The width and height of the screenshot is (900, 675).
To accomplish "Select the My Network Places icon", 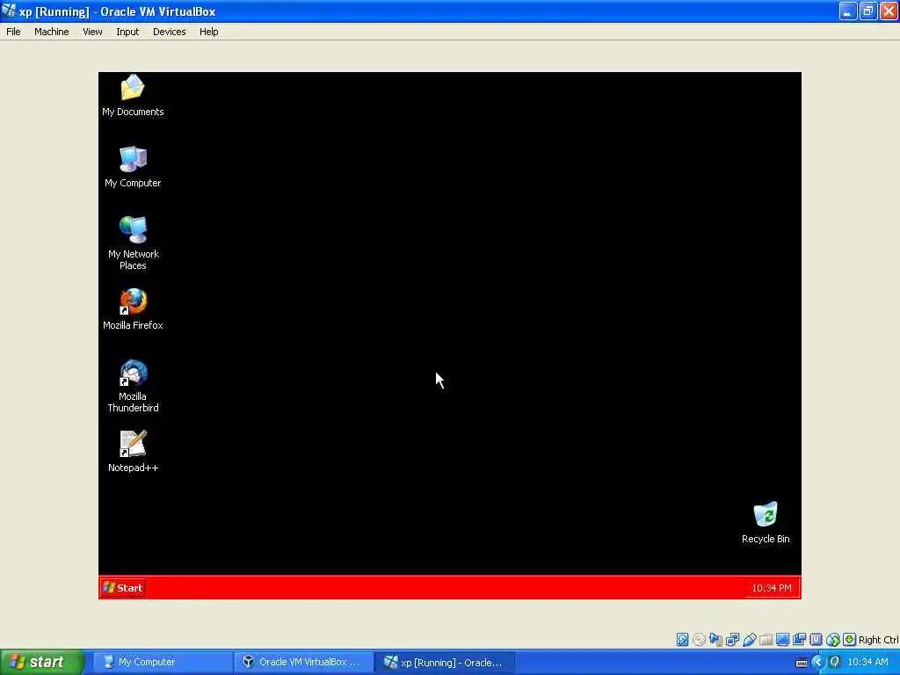I will [x=133, y=243].
